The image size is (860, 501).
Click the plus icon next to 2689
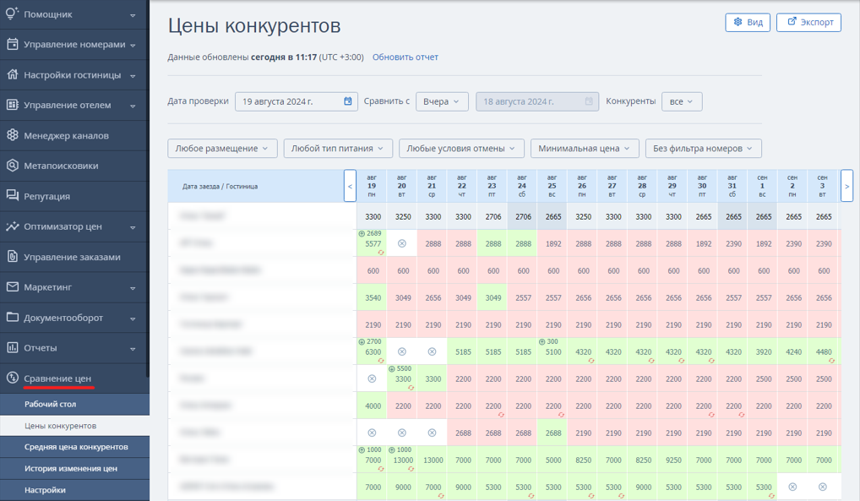click(x=362, y=234)
